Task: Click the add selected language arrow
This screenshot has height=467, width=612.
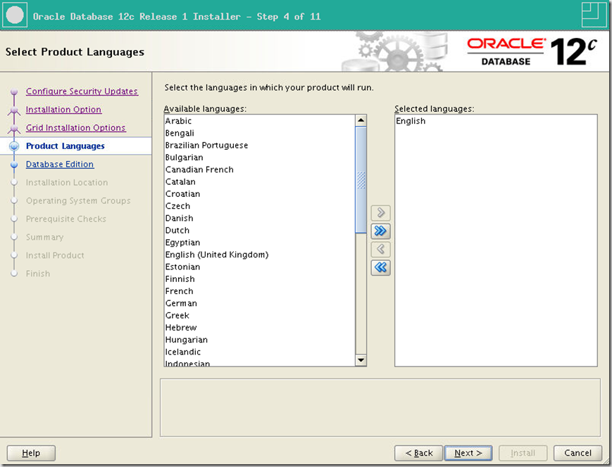Action: pyautogui.click(x=380, y=213)
